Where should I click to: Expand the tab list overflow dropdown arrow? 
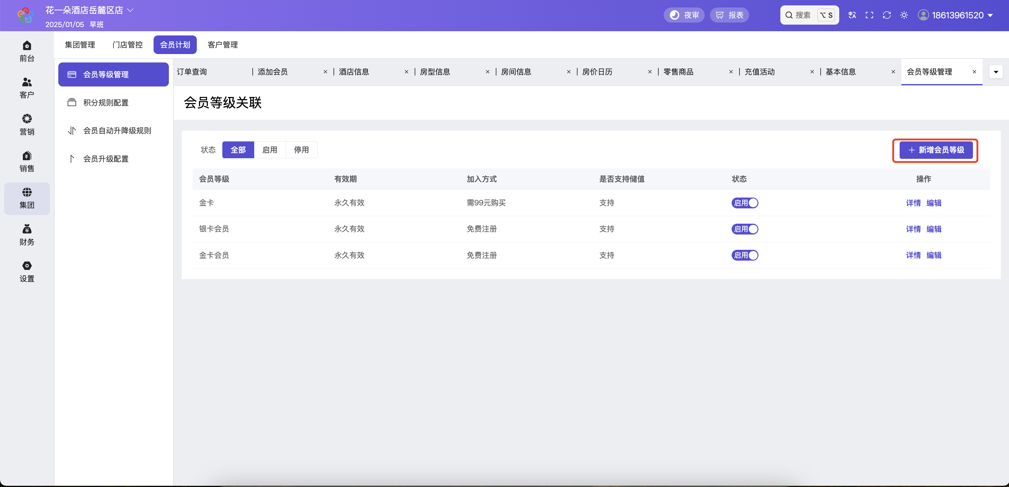[x=996, y=72]
